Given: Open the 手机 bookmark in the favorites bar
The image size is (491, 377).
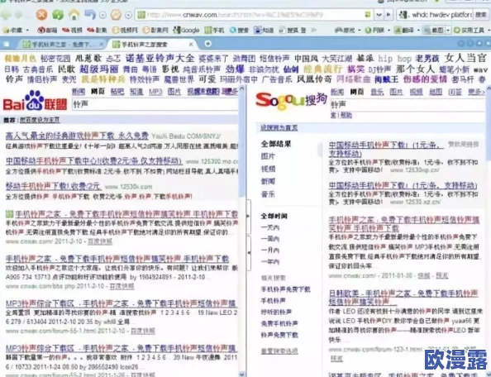Looking at the screenshot, I should pos(214,30).
